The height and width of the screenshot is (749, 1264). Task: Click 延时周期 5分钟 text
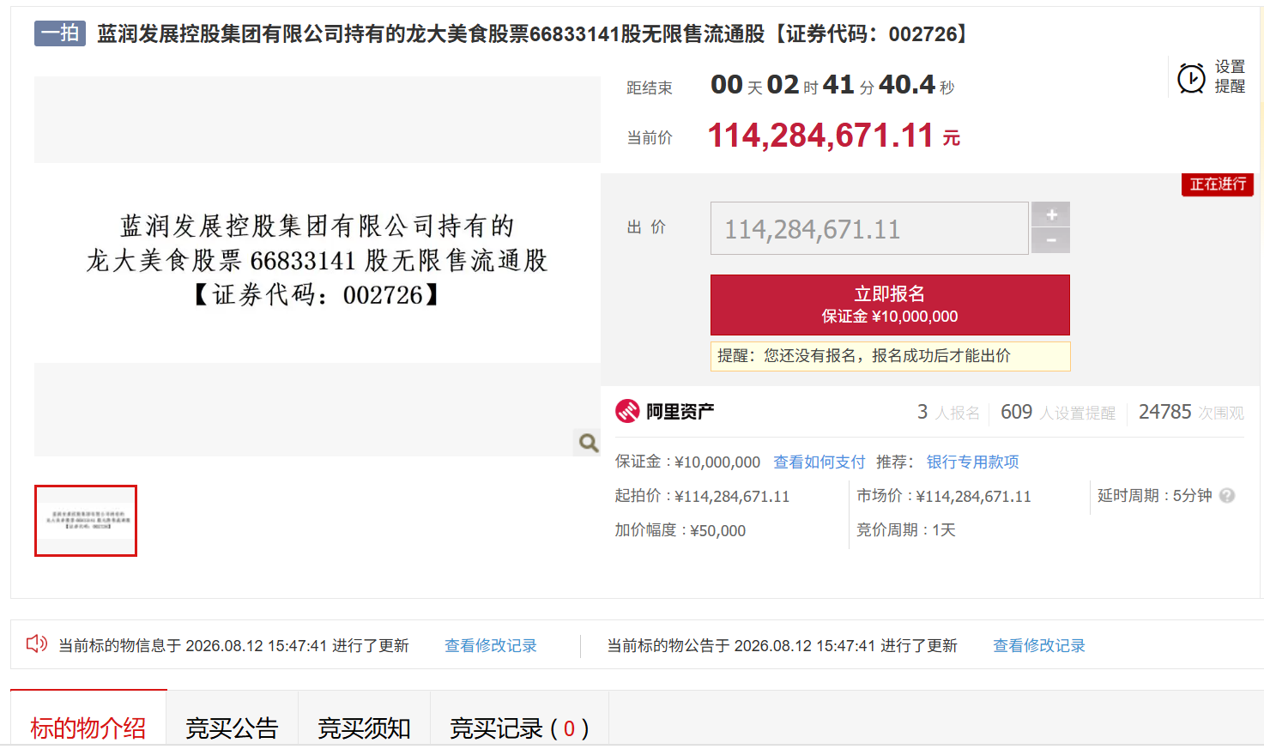(1155, 496)
